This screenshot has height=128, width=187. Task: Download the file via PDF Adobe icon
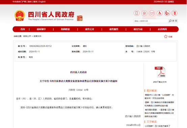(160, 72)
